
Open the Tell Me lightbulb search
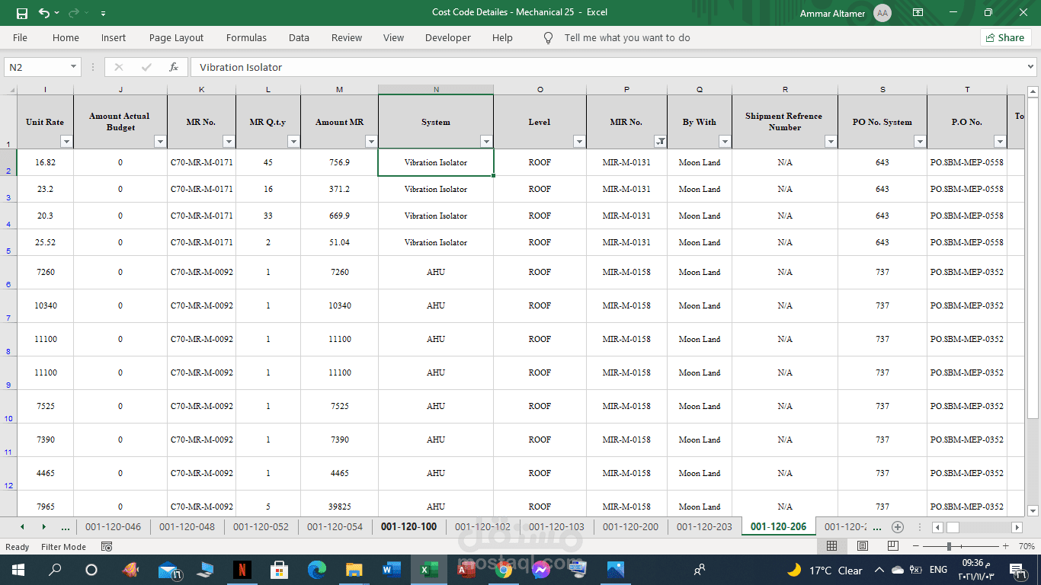tap(548, 37)
